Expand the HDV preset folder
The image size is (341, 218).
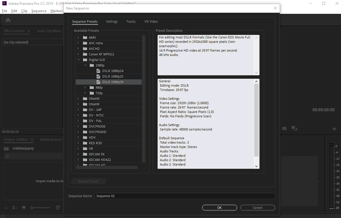[78, 138]
